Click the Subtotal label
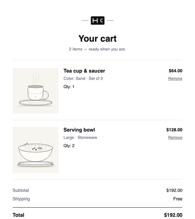Screen dimensions: 195x219 coord(21,190)
